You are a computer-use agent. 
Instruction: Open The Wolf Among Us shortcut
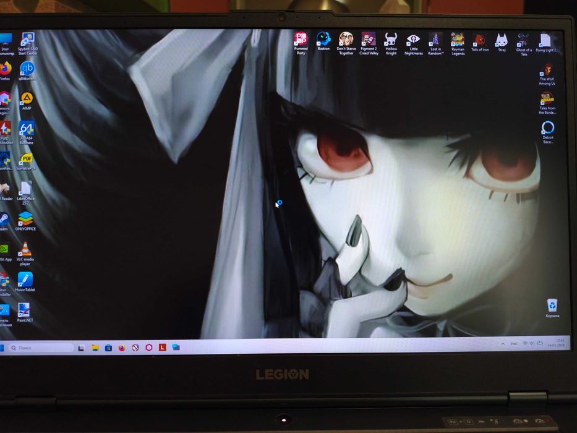547,75
